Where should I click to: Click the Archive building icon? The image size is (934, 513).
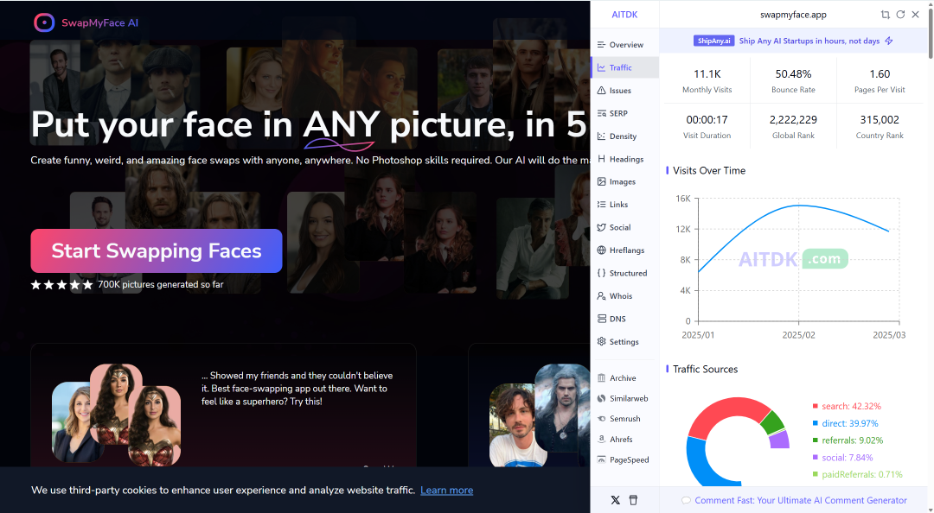tap(602, 378)
